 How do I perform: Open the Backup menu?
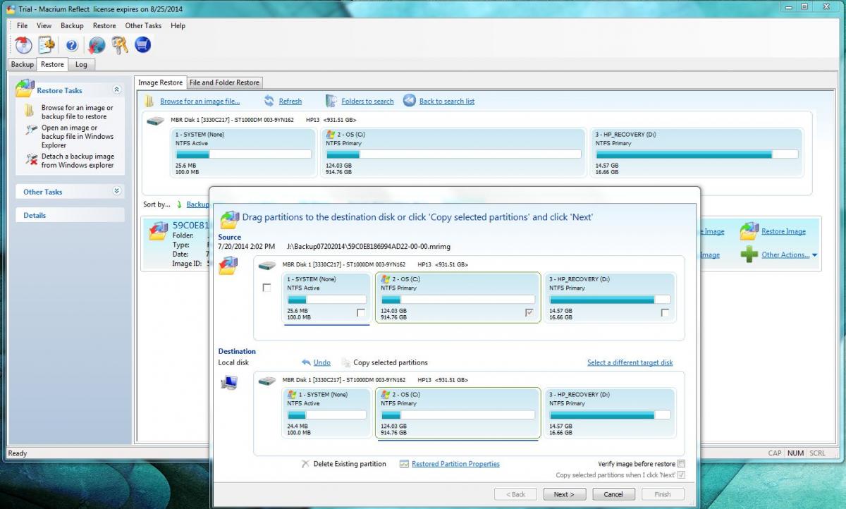pyautogui.click(x=72, y=25)
